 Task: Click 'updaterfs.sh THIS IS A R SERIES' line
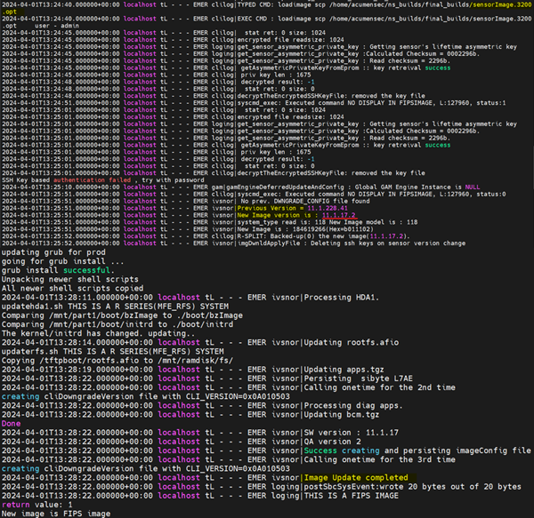pyautogui.click(x=113, y=352)
